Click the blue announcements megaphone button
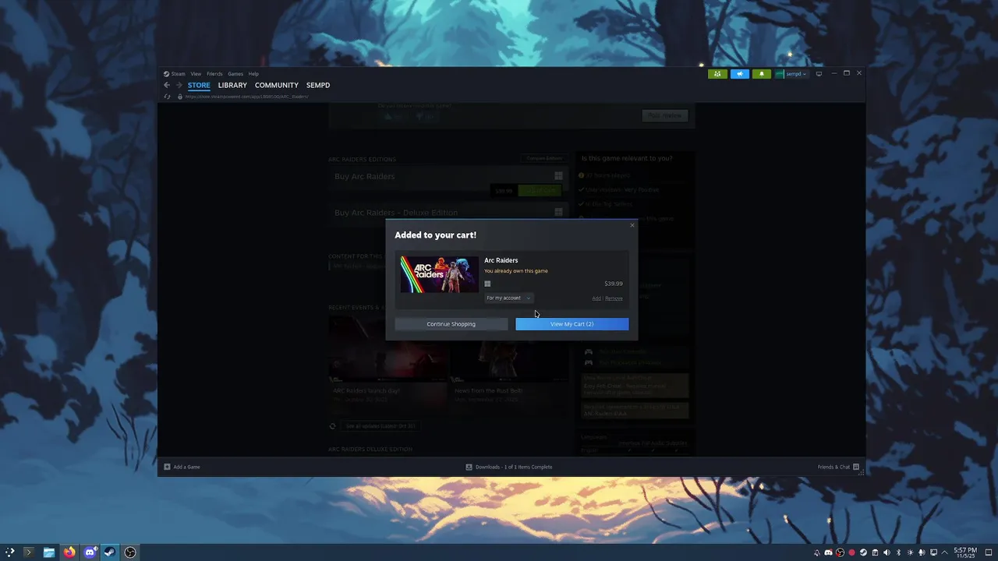This screenshot has width=998, height=561. click(740, 74)
